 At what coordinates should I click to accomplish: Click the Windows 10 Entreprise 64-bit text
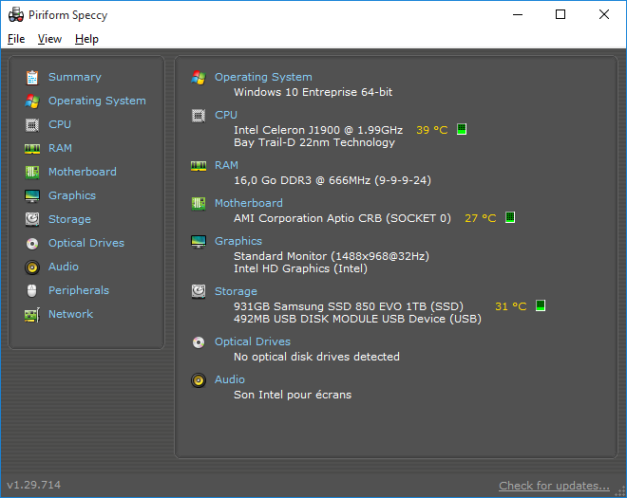click(x=313, y=92)
